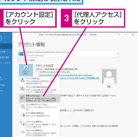138x137 pixels.
Task: Open the outlook.office365.com OWA link
Action: click(x=66, y=75)
